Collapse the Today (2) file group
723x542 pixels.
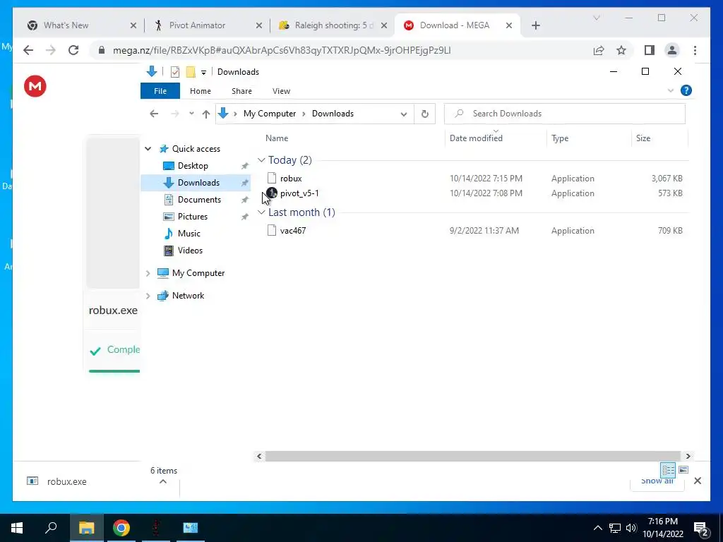click(x=261, y=160)
